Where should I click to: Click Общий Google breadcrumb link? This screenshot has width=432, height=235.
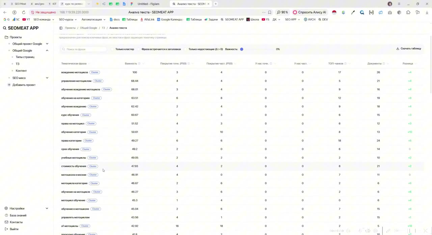88,28
